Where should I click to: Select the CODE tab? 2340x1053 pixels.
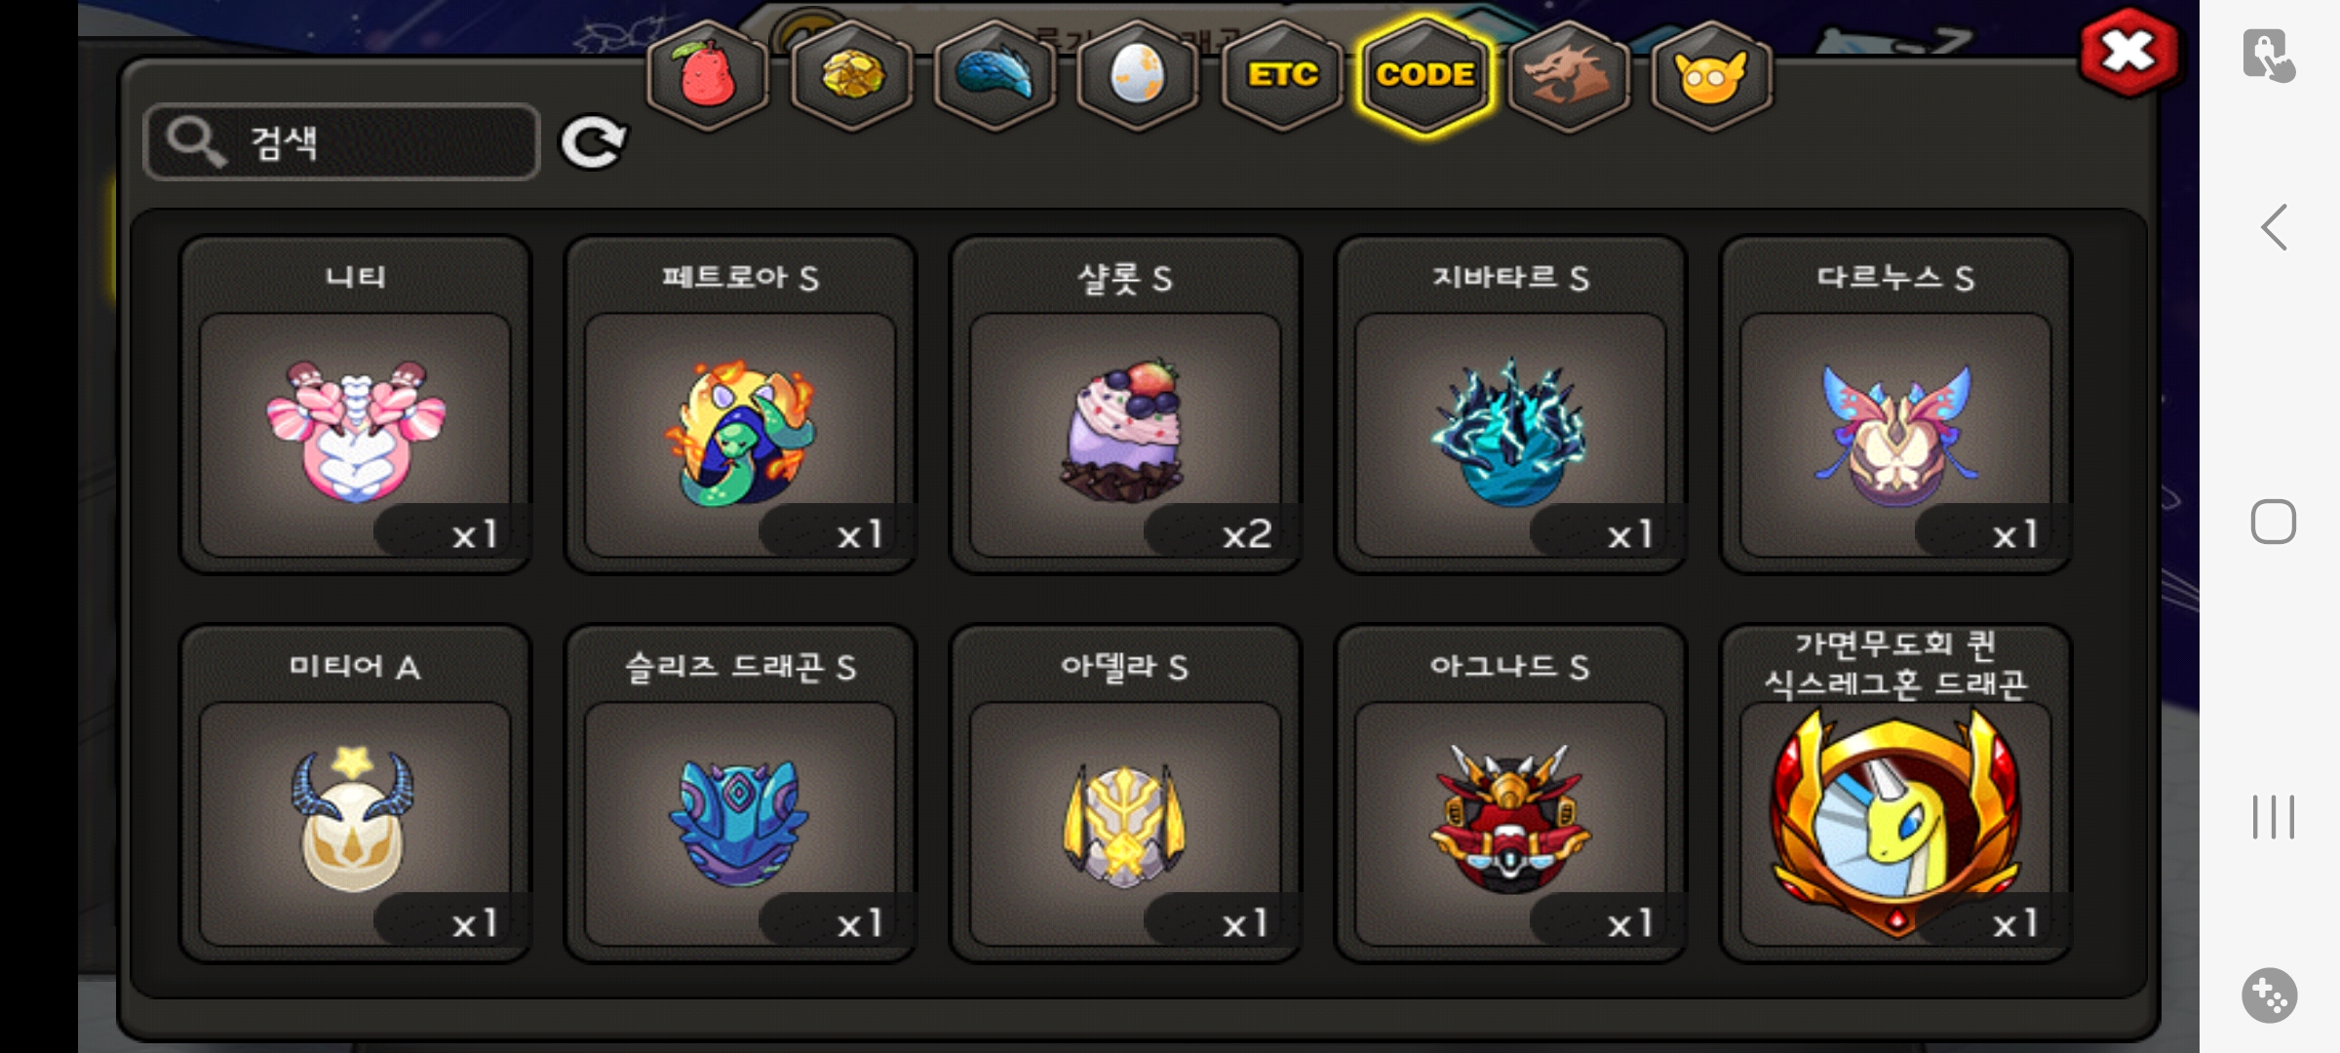tap(1424, 76)
